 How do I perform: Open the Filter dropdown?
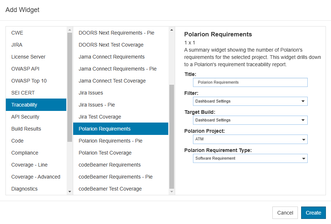tap(250, 101)
